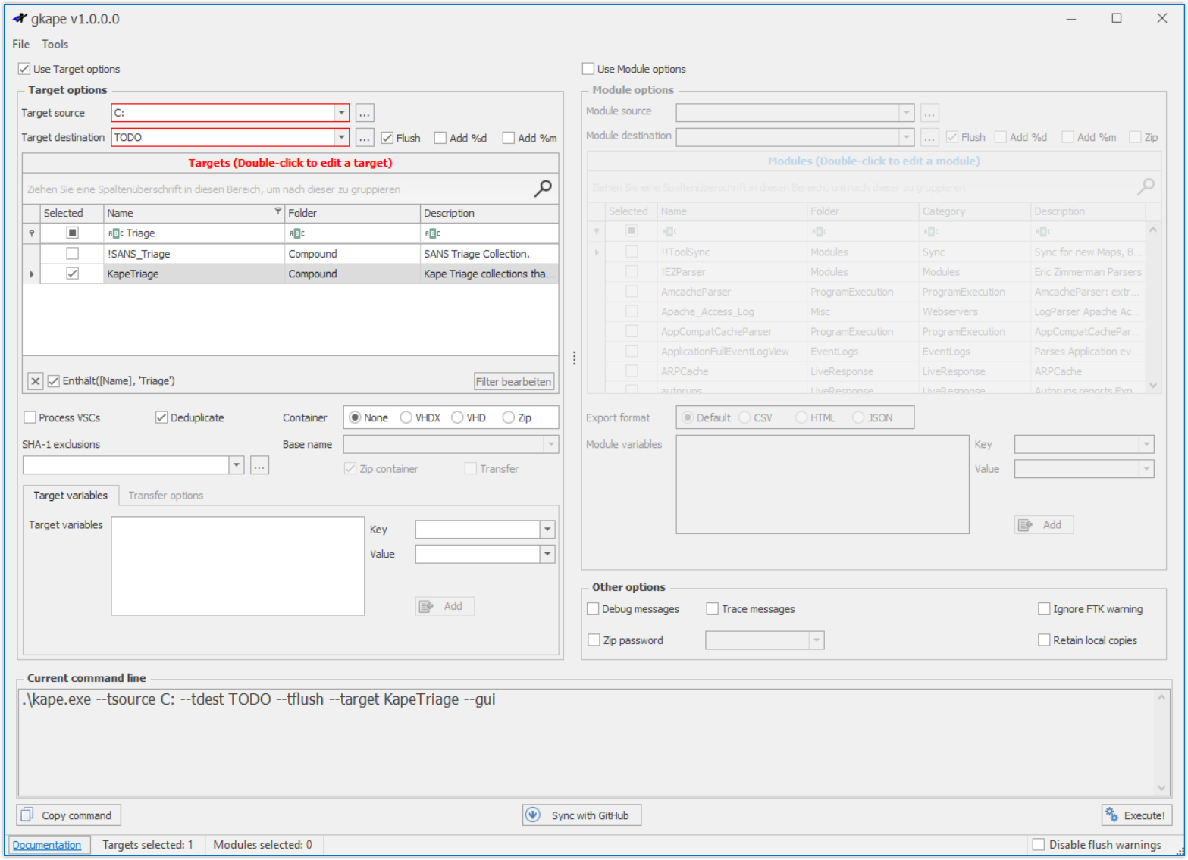
Task: Enable target Add %m checkbox
Action: (x=509, y=138)
